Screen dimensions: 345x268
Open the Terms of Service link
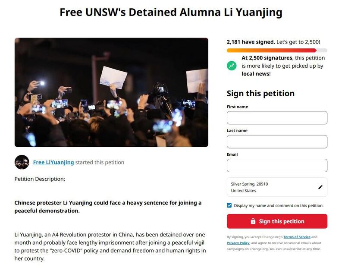297,237
